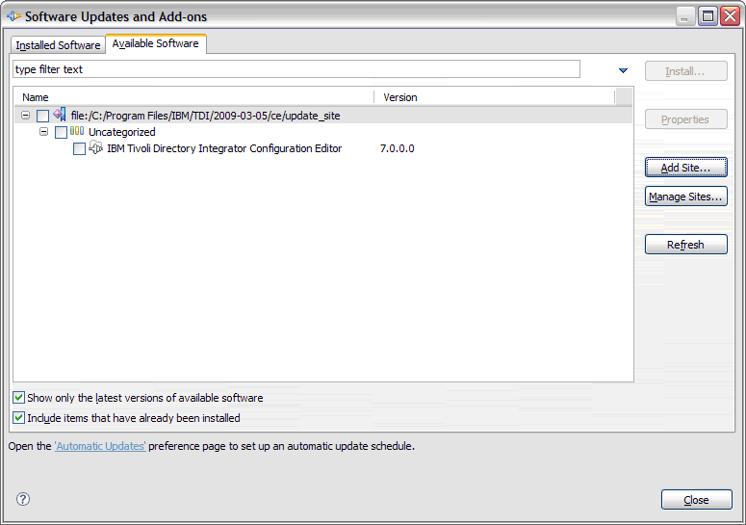The height and width of the screenshot is (525, 746).
Task: Click the type filter text field
Action: [296, 69]
